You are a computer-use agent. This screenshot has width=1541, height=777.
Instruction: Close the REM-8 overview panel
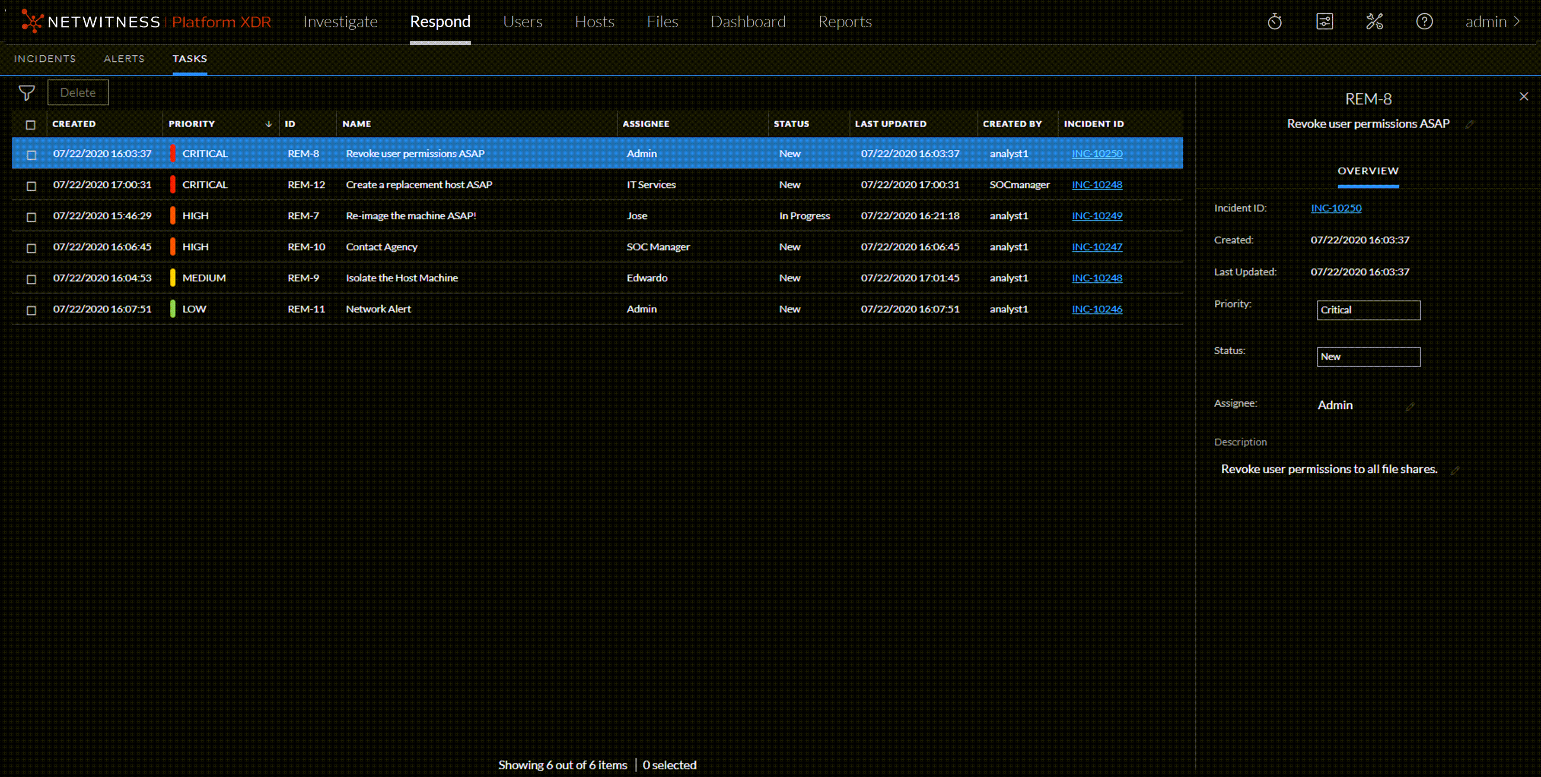[x=1524, y=96]
